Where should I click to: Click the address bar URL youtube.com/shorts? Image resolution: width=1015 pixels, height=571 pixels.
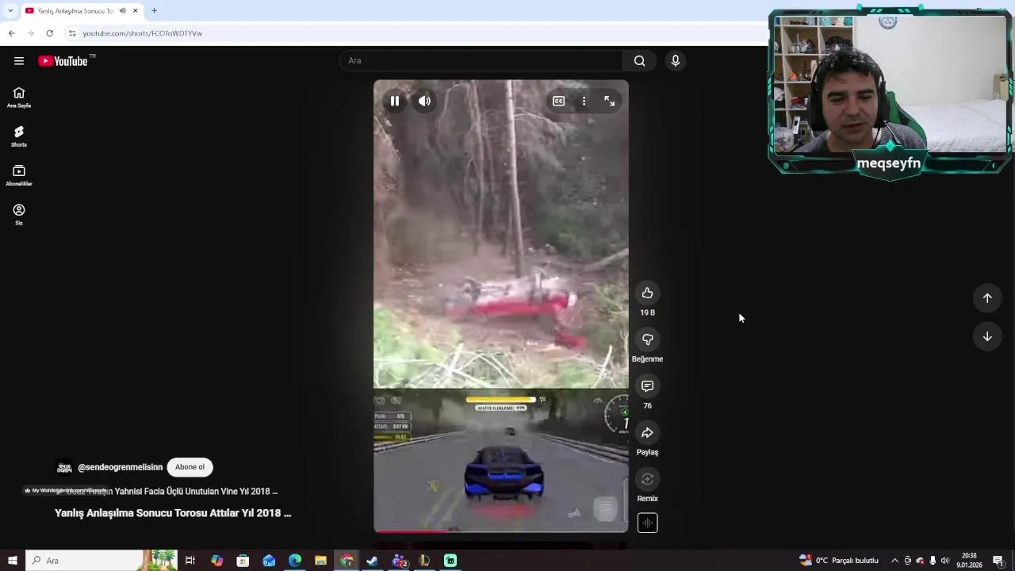pyautogui.click(x=143, y=33)
